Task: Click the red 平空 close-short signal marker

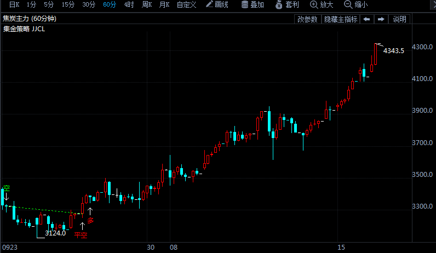Action: (81, 235)
